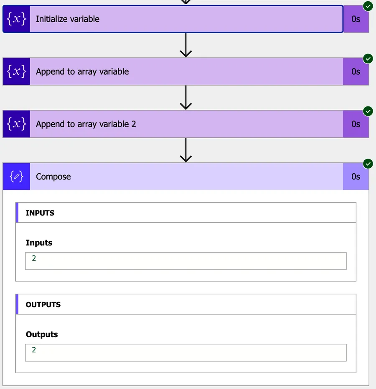Image resolution: width=376 pixels, height=389 pixels.
Task: Click the Append to array variable 2 icon
Action: pyautogui.click(x=17, y=124)
